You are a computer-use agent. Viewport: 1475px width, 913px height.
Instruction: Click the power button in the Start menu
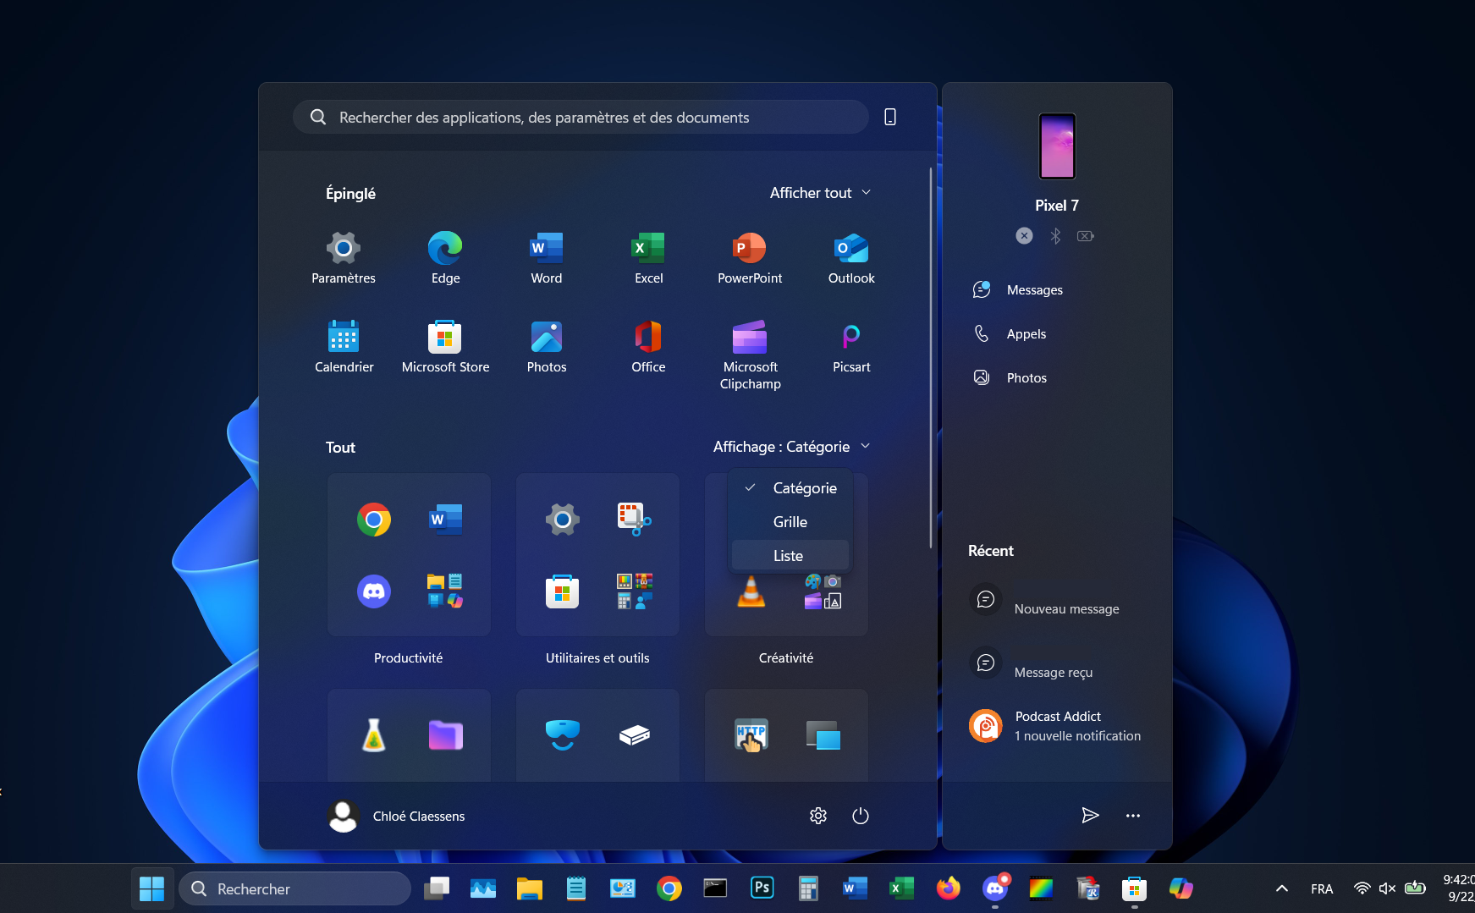[x=860, y=816]
